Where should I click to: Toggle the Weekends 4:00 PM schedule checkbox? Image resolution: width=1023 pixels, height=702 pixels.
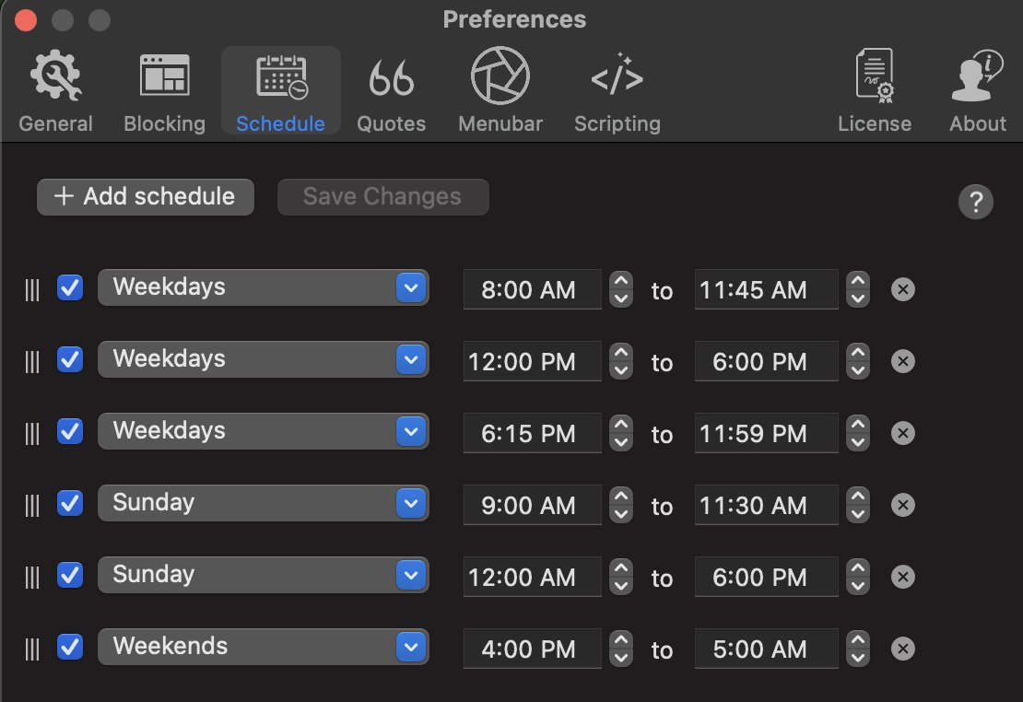[x=70, y=647]
